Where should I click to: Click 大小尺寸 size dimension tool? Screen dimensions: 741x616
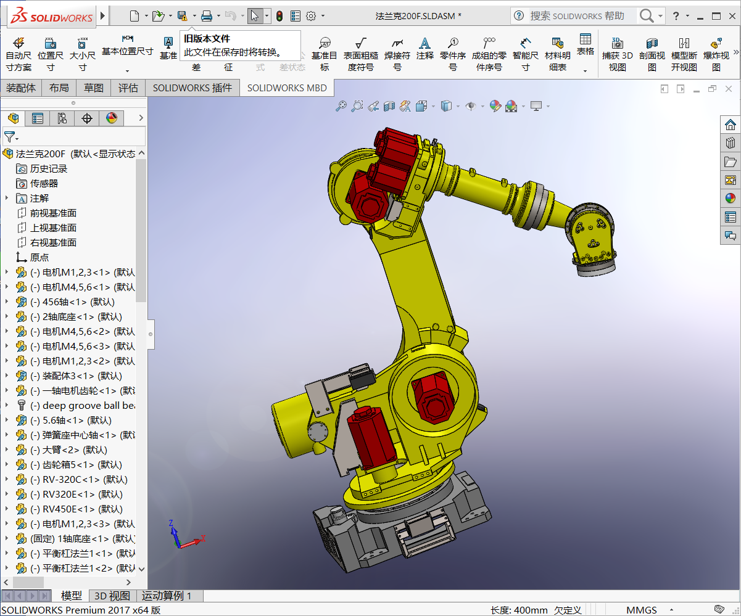(x=83, y=54)
